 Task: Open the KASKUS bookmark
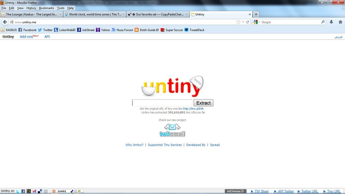click(x=9, y=30)
